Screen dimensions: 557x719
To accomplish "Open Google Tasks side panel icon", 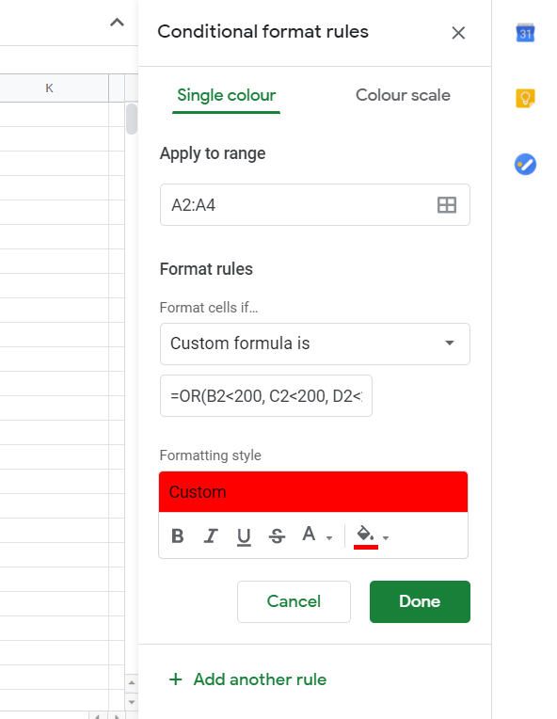I will tap(525, 164).
